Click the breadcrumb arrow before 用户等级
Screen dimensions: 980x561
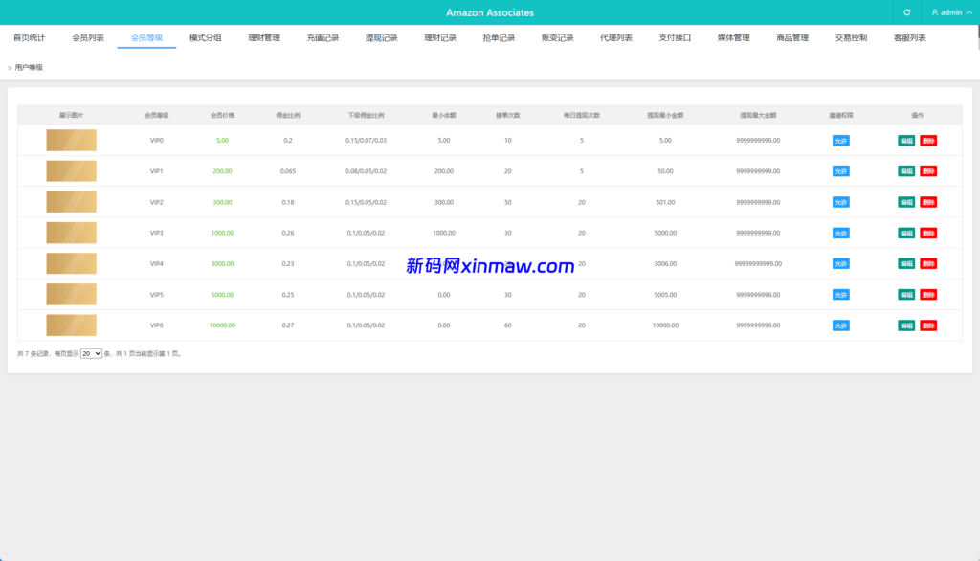tap(8, 67)
